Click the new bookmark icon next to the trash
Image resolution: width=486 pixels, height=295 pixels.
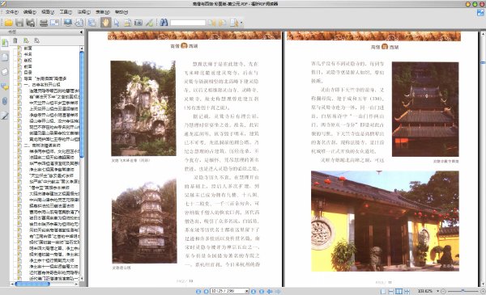click(26, 40)
